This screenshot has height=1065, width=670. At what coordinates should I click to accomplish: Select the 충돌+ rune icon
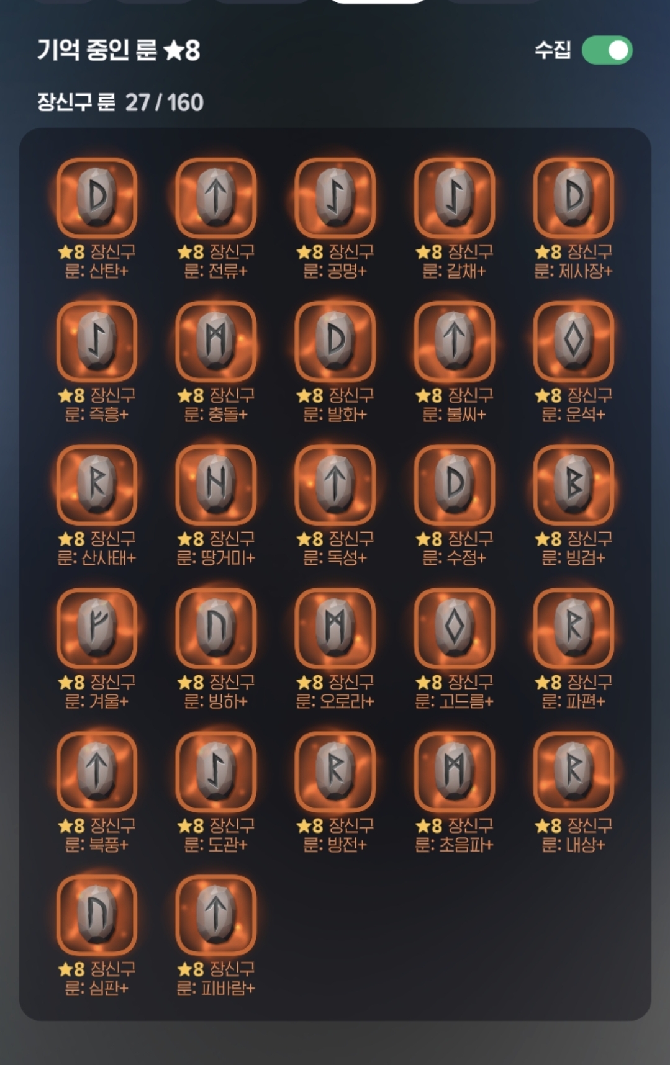(x=216, y=341)
